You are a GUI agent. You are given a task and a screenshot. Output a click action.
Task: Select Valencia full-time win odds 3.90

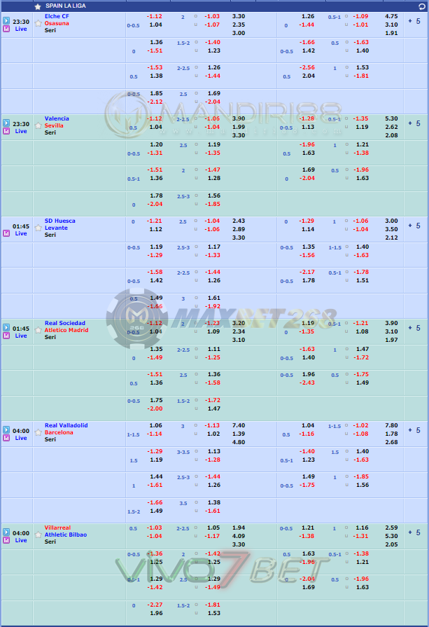pos(239,119)
